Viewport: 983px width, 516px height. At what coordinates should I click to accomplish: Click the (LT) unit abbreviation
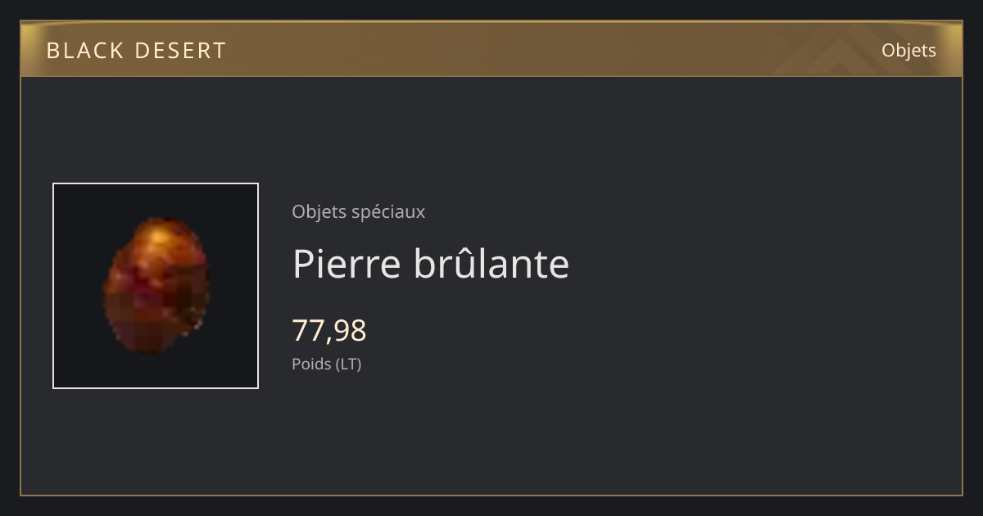[347, 364]
